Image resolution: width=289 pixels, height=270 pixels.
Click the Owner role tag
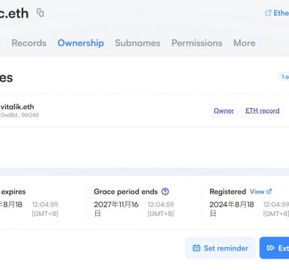click(x=224, y=111)
